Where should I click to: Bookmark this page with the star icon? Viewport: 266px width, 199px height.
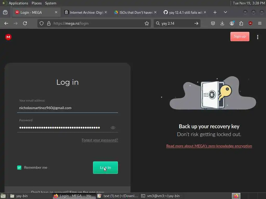tap(147, 23)
